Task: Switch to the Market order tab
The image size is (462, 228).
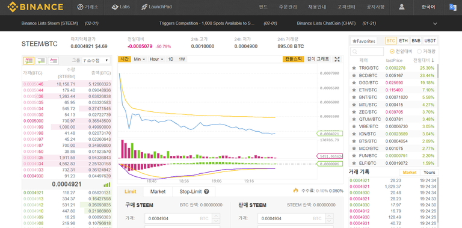Action: [158, 191]
